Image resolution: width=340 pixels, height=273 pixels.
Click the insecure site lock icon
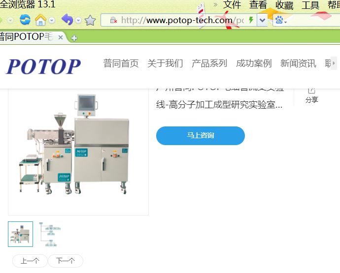113,20
